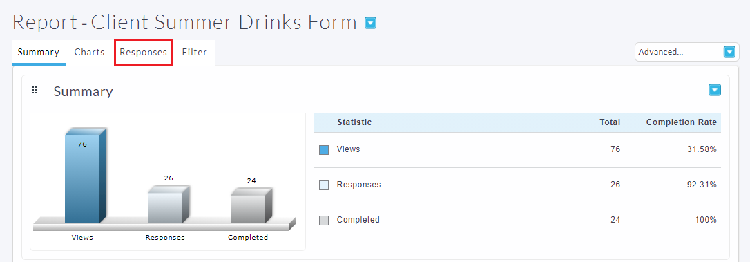
Task: Toggle the blue Views legend square
Action: (x=324, y=150)
